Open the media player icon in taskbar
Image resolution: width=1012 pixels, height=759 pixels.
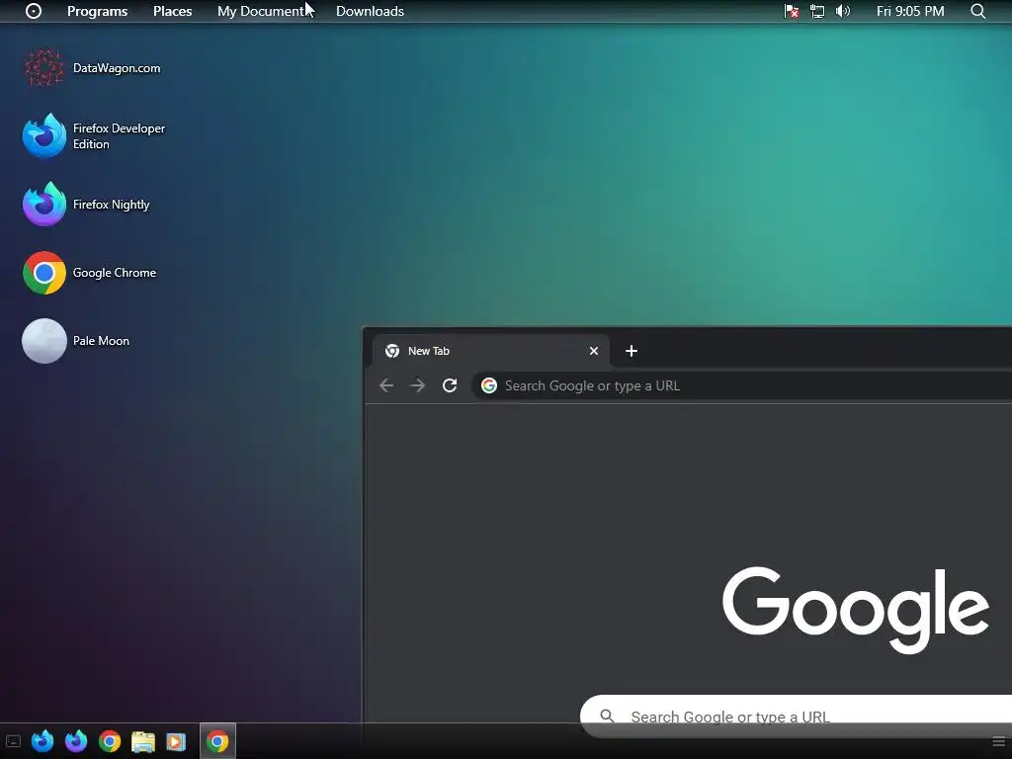click(176, 741)
